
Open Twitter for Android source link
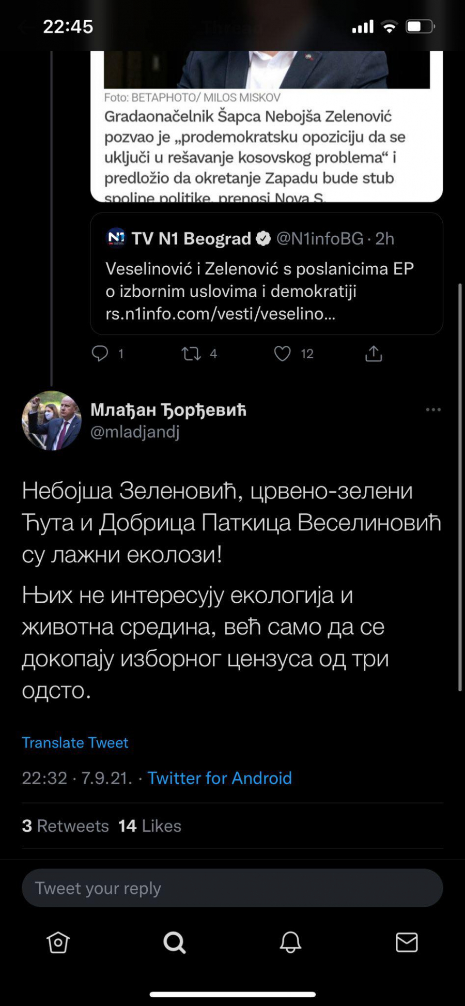point(220,778)
